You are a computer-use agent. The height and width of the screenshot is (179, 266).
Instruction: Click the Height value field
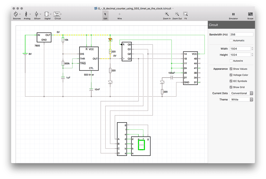(240, 55)
